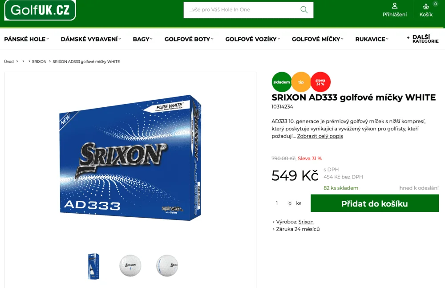Adjust the quantity stepper arrows
This screenshot has width=445, height=288.
coord(290,203)
